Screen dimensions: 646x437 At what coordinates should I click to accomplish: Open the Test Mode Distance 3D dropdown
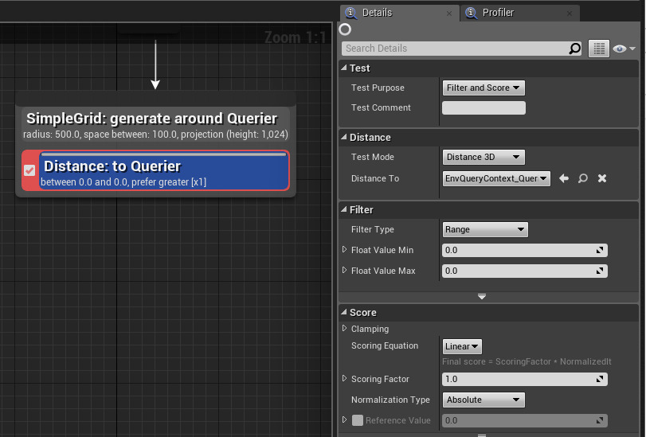[484, 157]
